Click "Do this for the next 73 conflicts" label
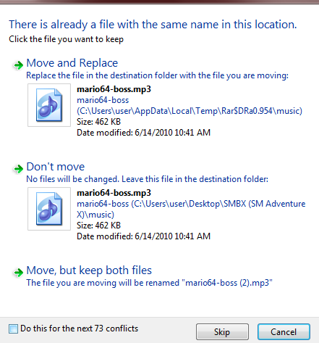Viewport: 319px width, 343px height. point(80,328)
